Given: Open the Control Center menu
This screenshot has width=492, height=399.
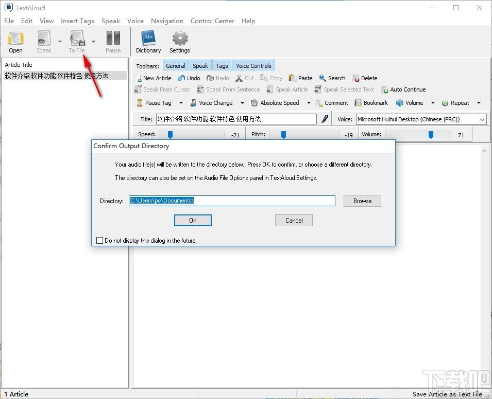Looking at the screenshot, I should pos(212,21).
